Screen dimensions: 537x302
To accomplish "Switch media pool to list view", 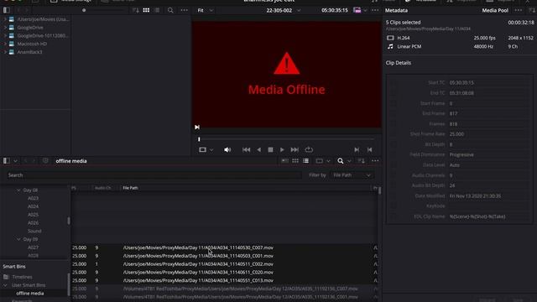I will point(305,161).
